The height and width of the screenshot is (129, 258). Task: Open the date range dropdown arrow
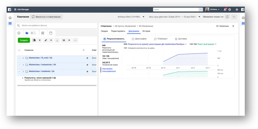199,17
